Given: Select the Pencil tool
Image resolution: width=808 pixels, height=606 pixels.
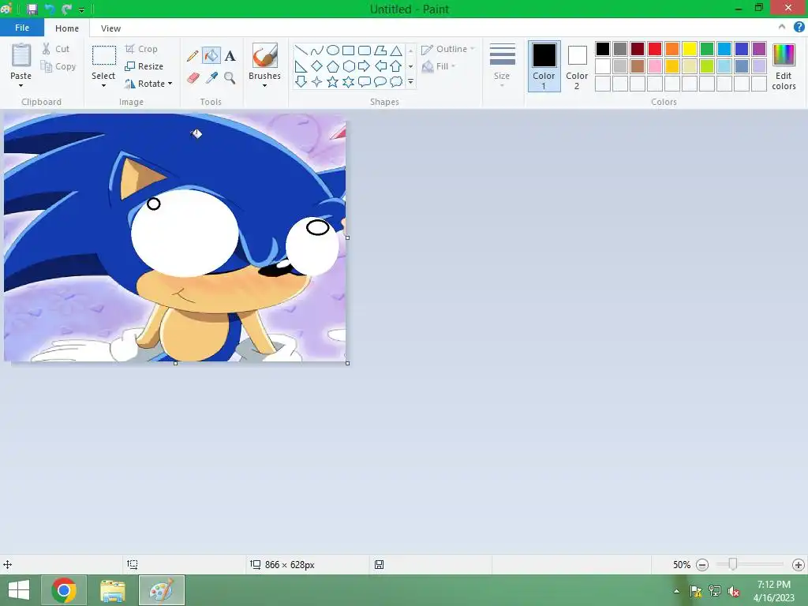Looking at the screenshot, I should (x=193, y=56).
